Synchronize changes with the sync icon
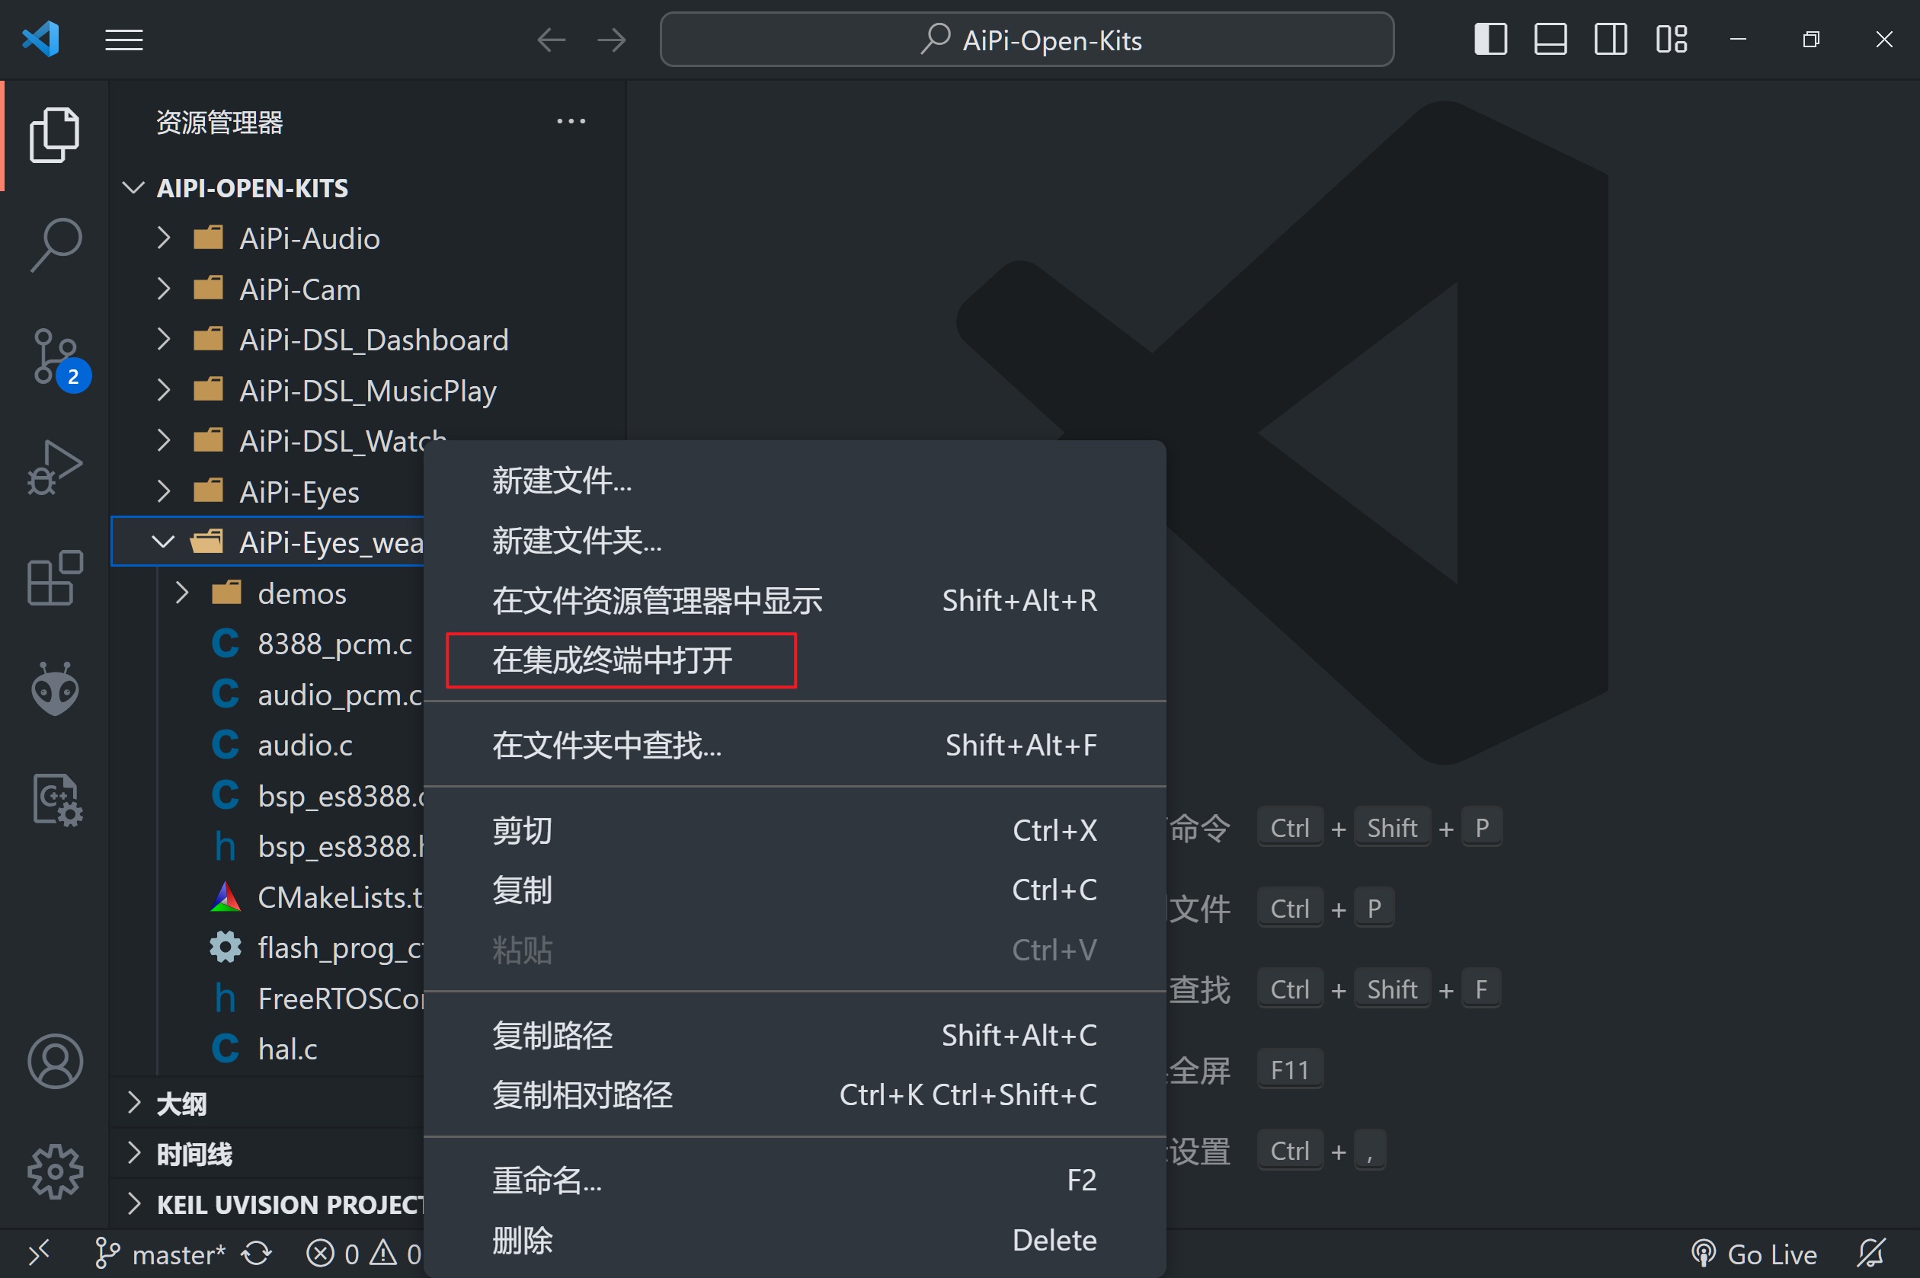 coord(257,1254)
